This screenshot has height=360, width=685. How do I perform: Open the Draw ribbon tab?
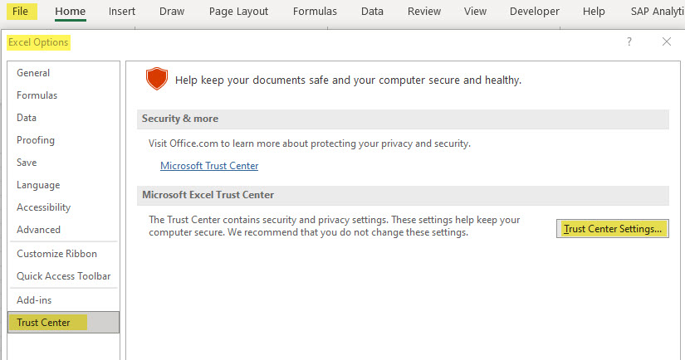pyautogui.click(x=172, y=12)
